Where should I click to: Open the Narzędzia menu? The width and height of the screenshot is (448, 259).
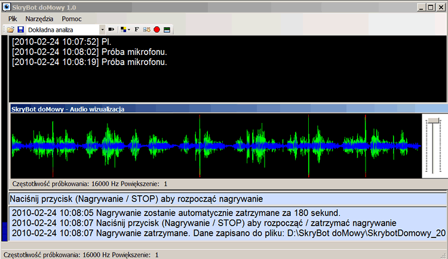39,19
